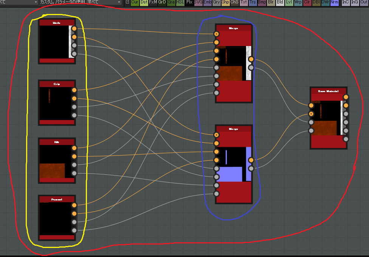
Task: Click Base Material's first orange input connector
Action: click(311, 105)
